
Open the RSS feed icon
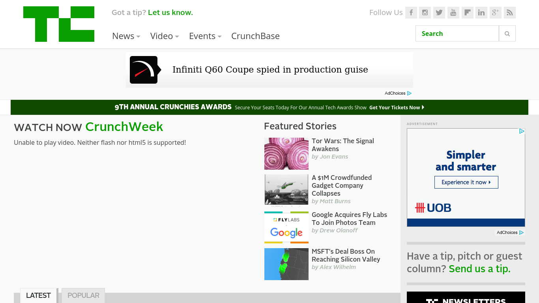click(x=510, y=13)
